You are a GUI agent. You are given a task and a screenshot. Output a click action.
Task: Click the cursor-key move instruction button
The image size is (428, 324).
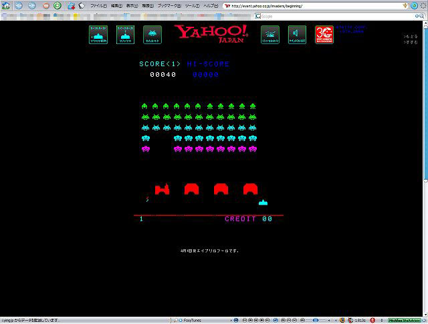pos(98,35)
